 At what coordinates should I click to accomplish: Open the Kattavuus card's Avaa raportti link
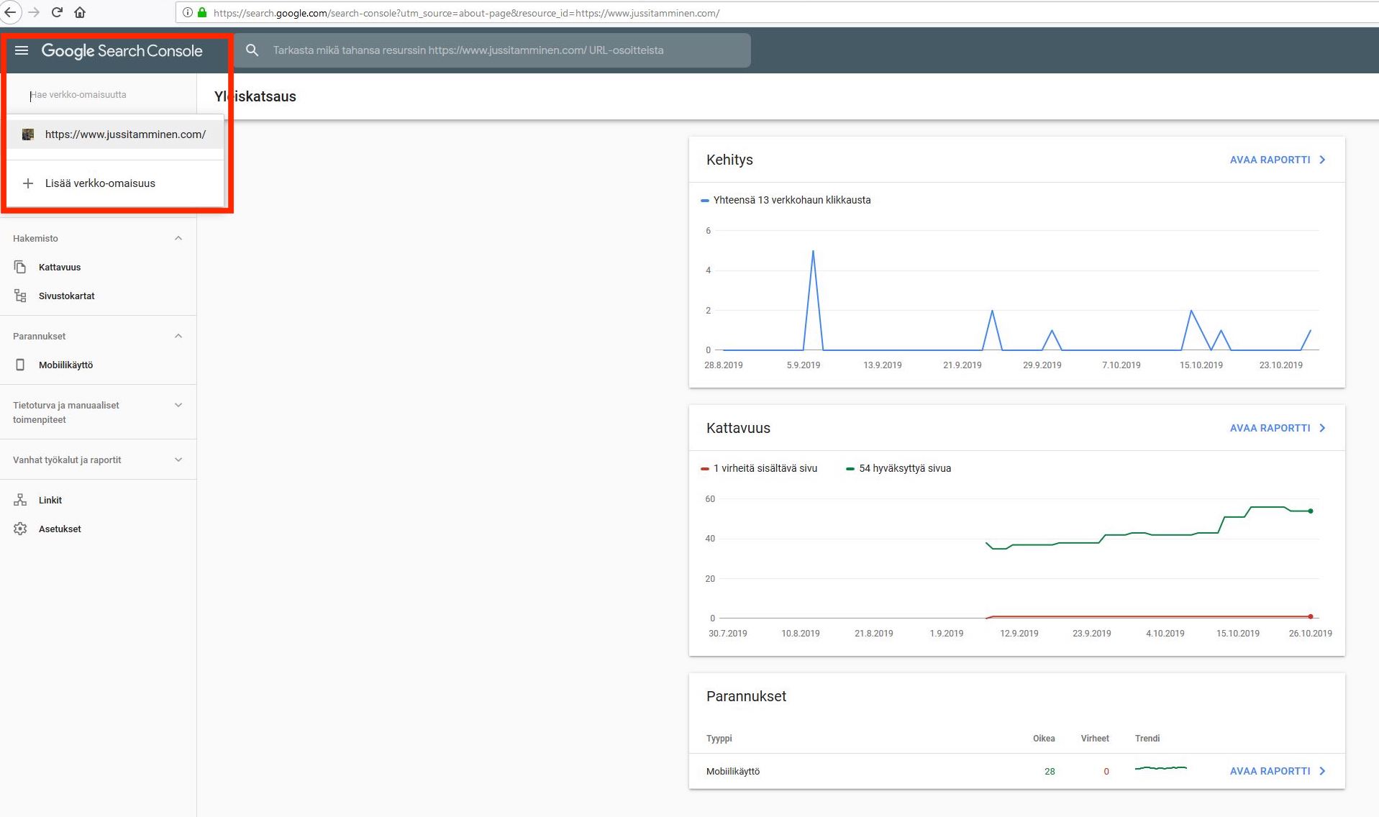click(x=1277, y=428)
